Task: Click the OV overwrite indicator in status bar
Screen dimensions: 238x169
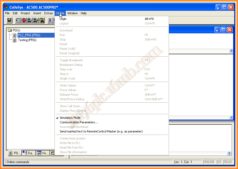Action: tap(219, 162)
